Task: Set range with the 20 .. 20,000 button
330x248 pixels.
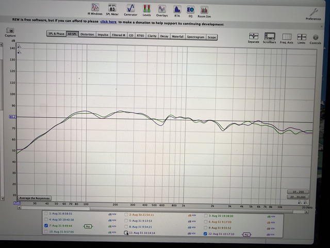Action: pos(298,197)
